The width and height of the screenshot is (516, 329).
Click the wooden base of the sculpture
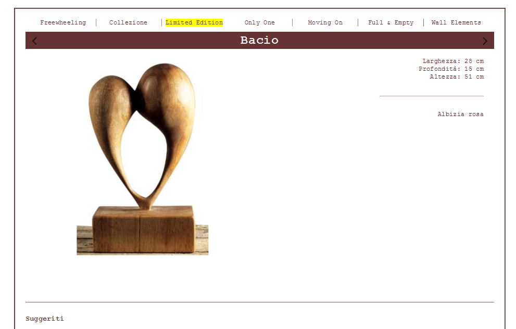(143, 230)
